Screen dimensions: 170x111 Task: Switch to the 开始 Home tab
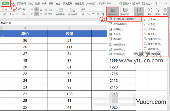tap(6, 3)
